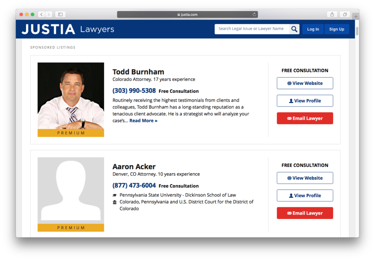375x260 pixels.
Task: Toggle the Safari sidebar icon
Action: tap(60, 15)
